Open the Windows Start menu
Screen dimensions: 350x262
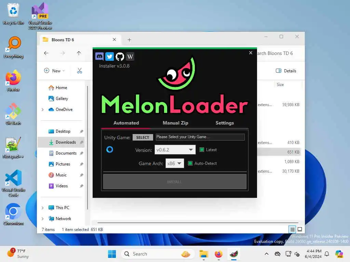pos(112,254)
